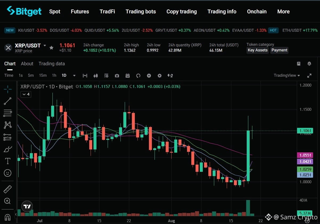
Task: Take a chart snapshot with camera icon
Action: pos(117,76)
